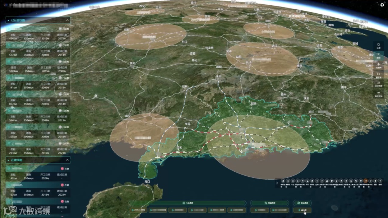Open settings gear in top-right corner
Image resolution: width=388 pixels, height=218 pixels.
[x=382, y=4]
